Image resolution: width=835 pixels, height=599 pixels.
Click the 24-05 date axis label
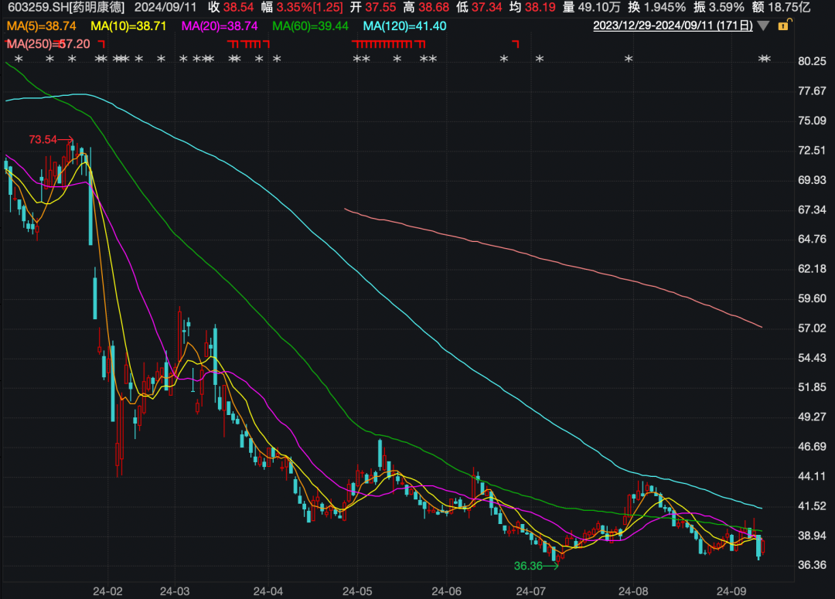click(357, 591)
